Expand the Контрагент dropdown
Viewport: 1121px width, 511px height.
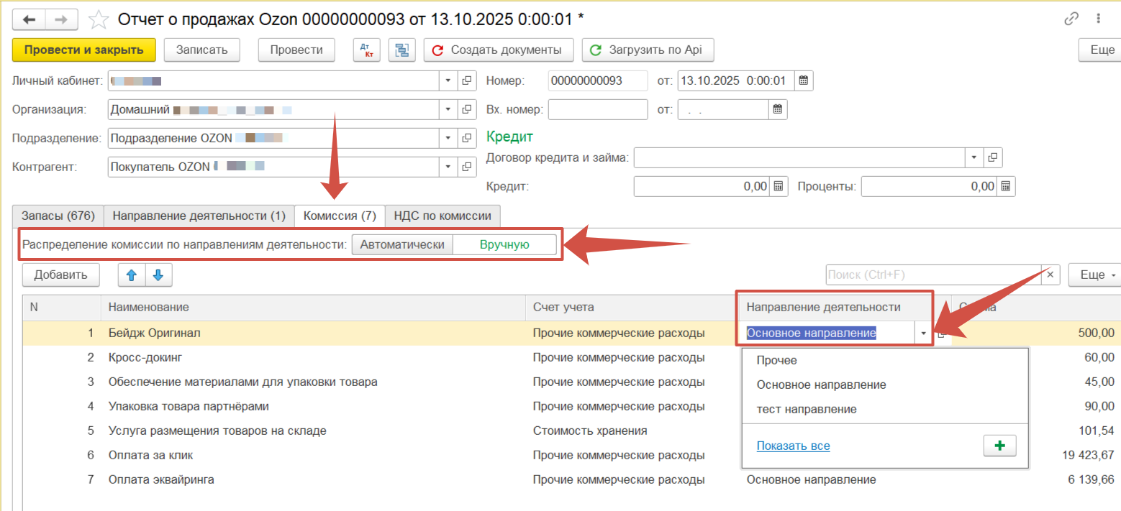448,167
